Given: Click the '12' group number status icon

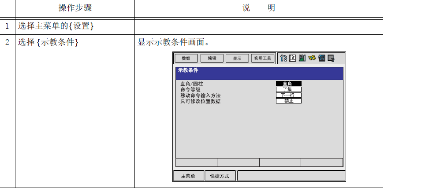Looking at the screenshot, I should [x=283, y=58].
